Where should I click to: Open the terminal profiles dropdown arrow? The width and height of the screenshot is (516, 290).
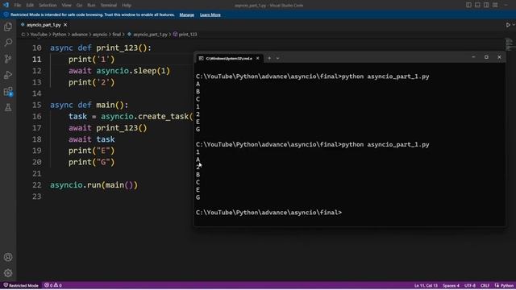click(x=277, y=58)
